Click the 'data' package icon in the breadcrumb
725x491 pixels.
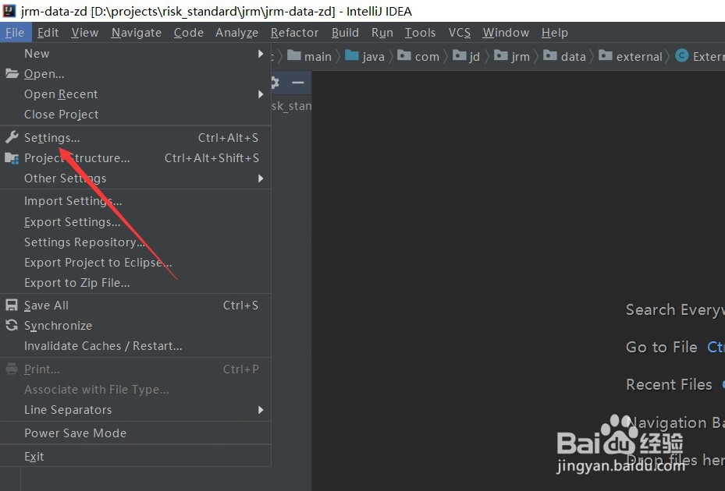[549, 56]
